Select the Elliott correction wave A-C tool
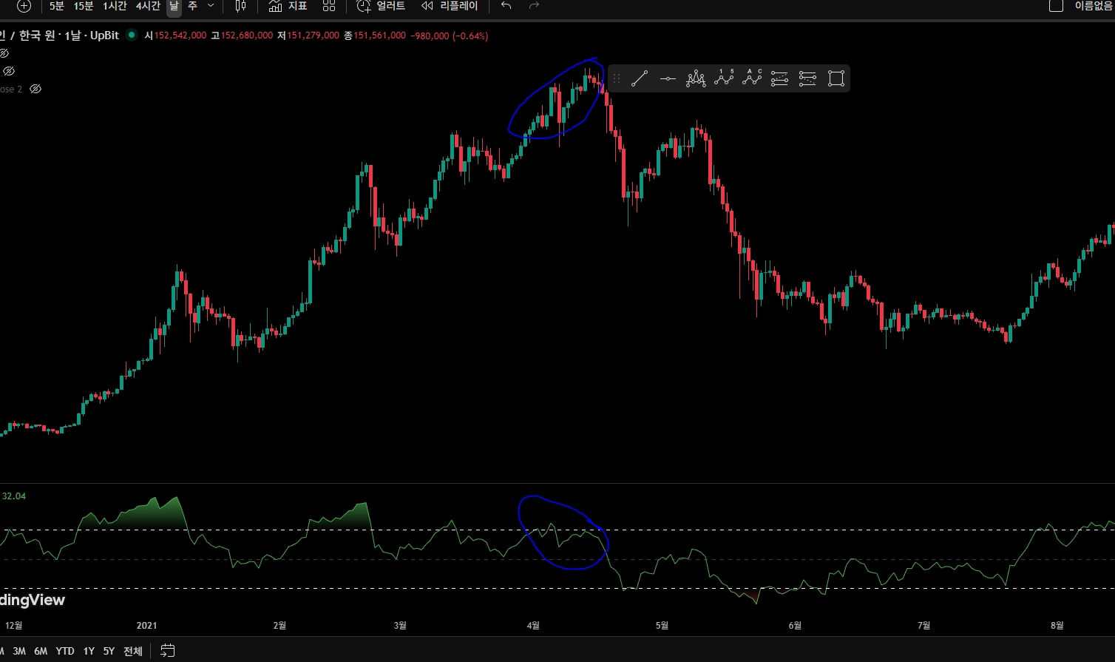1115x662 pixels. pyautogui.click(x=752, y=78)
